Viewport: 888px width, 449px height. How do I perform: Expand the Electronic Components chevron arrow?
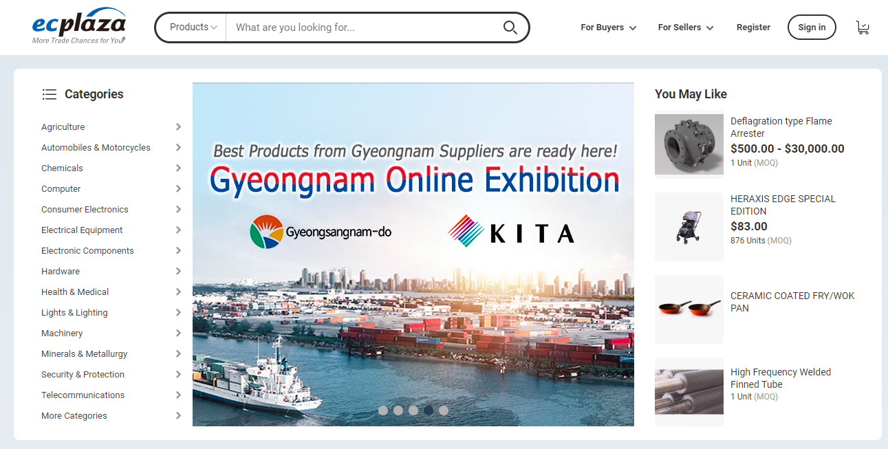pos(178,251)
